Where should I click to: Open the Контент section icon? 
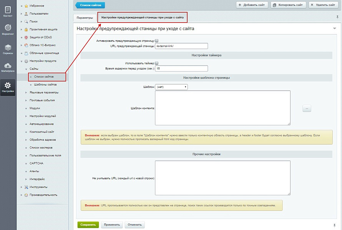click(x=8, y=10)
